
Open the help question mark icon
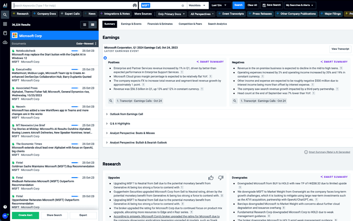coord(5,207)
